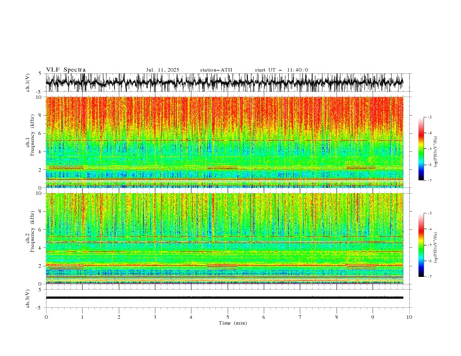Click the time axis tick '7'
Screen dimensions: 461x356
(x=300, y=317)
